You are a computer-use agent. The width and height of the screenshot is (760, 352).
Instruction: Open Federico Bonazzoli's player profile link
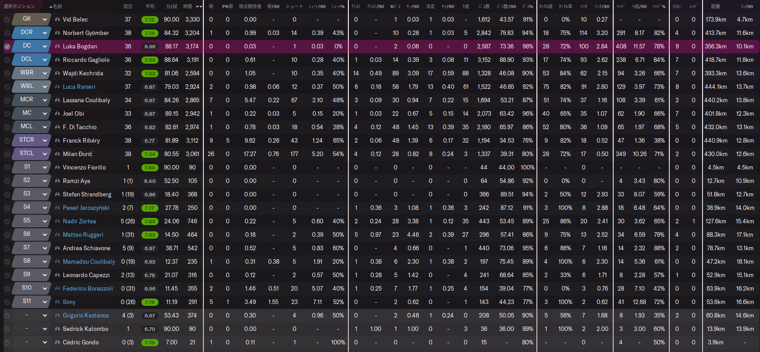coord(88,289)
